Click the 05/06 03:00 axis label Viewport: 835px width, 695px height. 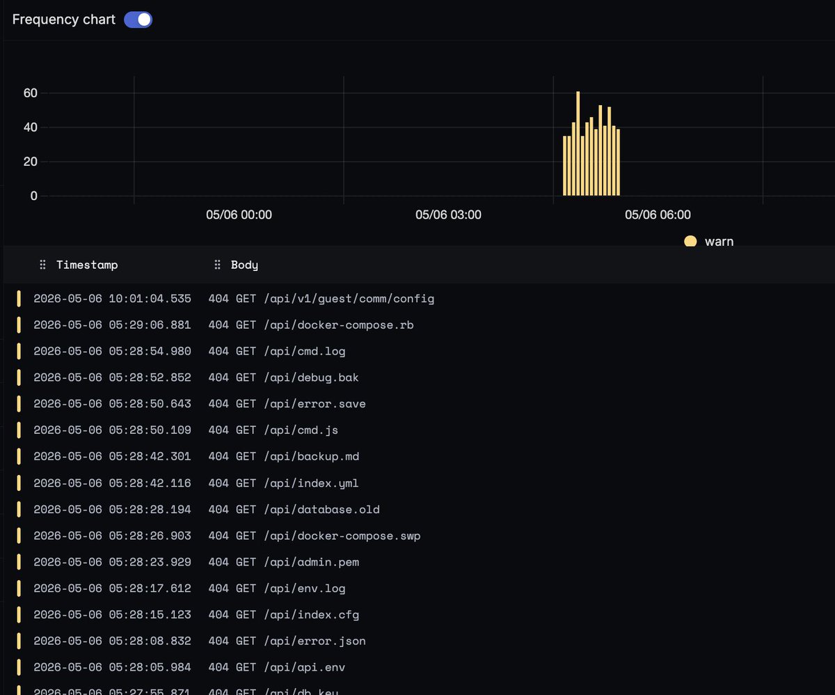tap(448, 214)
